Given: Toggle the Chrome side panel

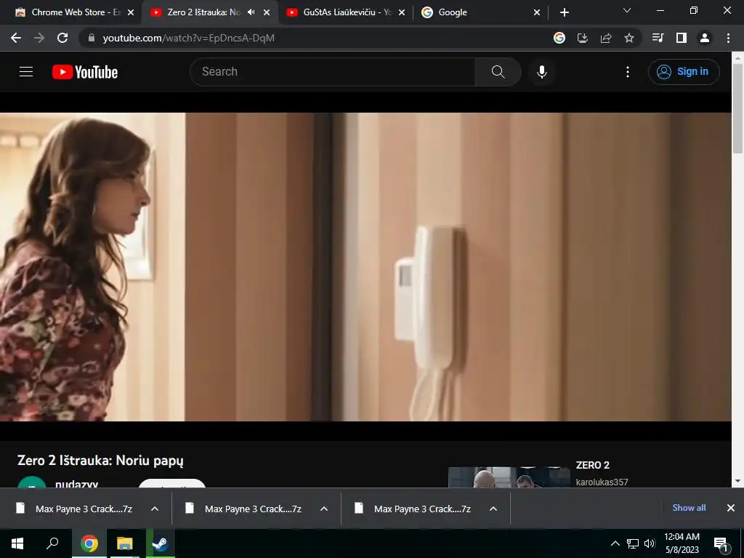Looking at the screenshot, I should tap(682, 38).
